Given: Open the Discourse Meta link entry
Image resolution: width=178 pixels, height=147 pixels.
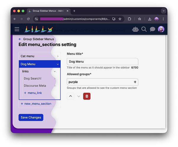Looking at the screenshot, I should [x=35, y=86].
